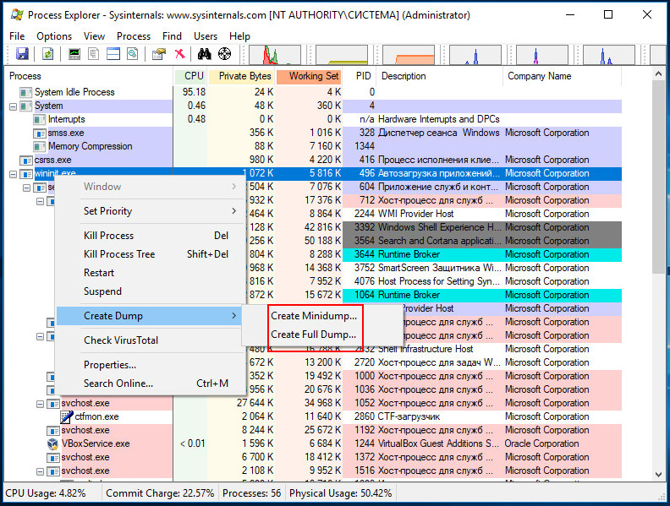Open the Find menu
The height and width of the screenshot is (506, 670).
coord(173,36)
